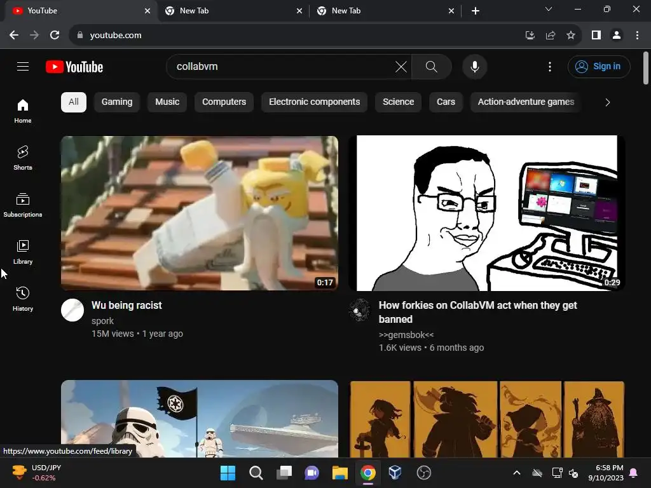Screen dimensions: 651x488
Task: Open Task View on taskbar
Action: pos(284,473)
